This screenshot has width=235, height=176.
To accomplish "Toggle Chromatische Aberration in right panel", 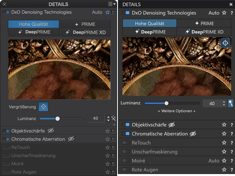I will click(126, 134).
